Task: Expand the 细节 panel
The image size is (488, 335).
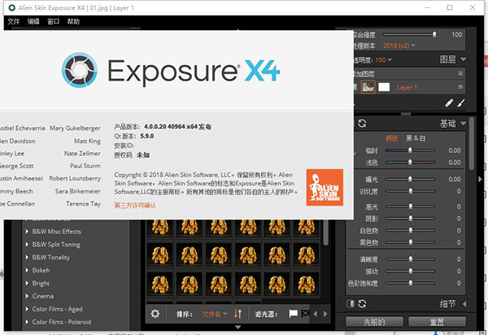Action: 464,303
